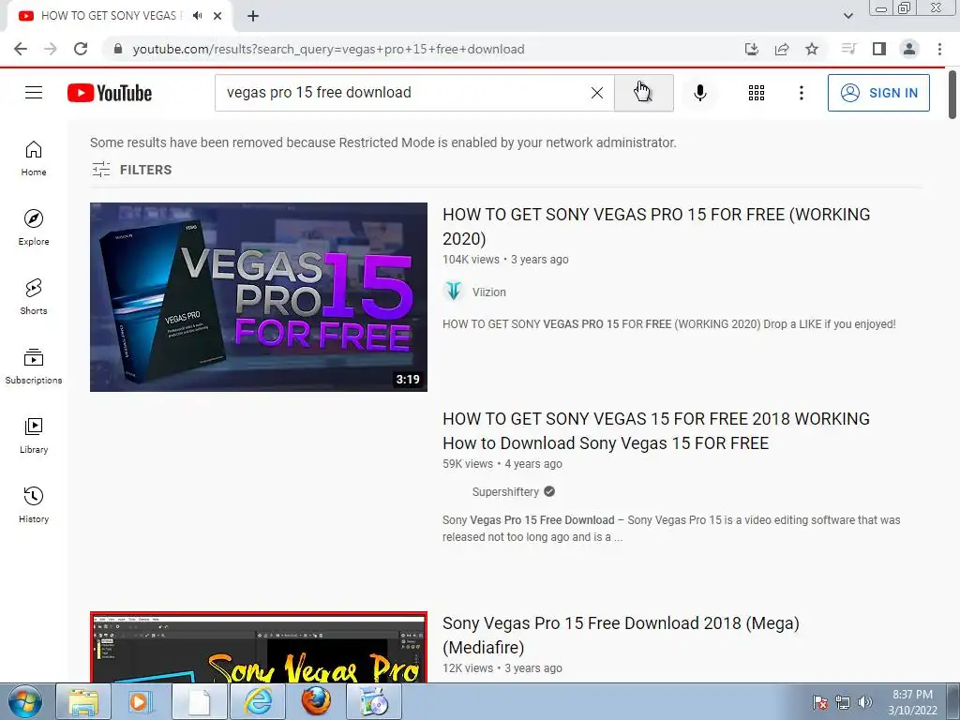Image resolution: width=960 pixels, height=720 pixels.
Task: Close the HOW TO GET SONY VEGAS tab
Action: [x=217, y=16]
